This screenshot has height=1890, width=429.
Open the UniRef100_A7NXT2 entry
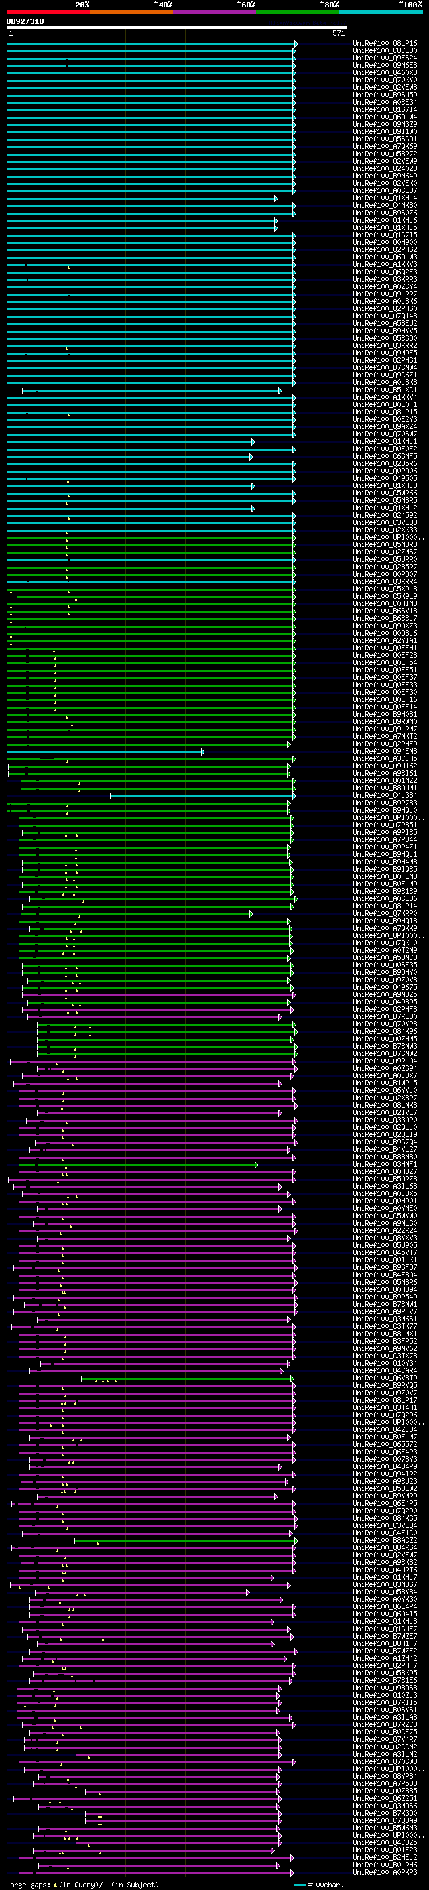(x=385, y=737)
